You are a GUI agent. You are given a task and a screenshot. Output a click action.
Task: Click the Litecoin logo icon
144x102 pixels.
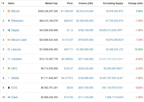click(x=9, y=49)
